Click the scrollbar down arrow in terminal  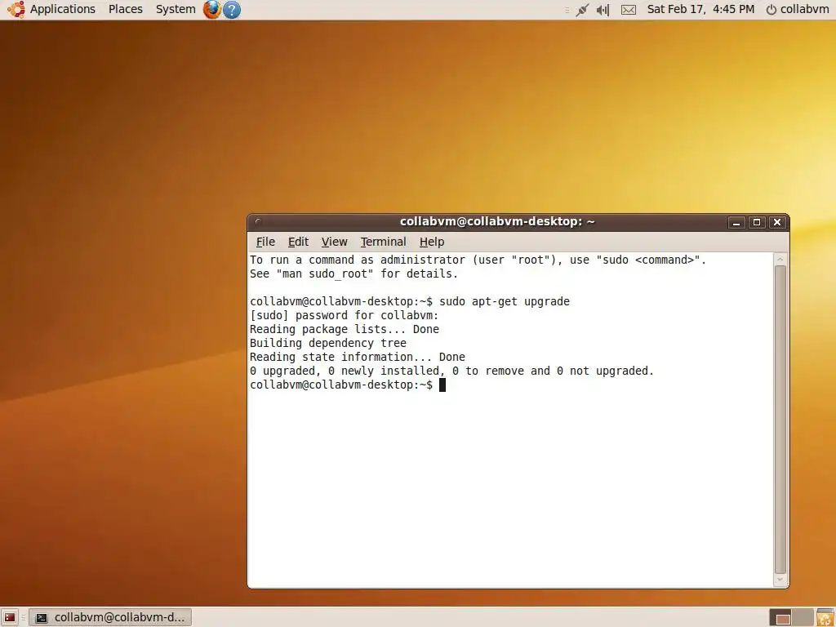point(780,580)
